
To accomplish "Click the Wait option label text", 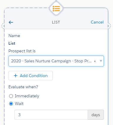I will click(19, 104).
